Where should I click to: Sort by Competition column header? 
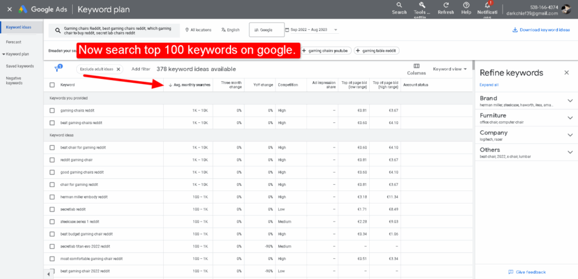[x=288, y=85]
